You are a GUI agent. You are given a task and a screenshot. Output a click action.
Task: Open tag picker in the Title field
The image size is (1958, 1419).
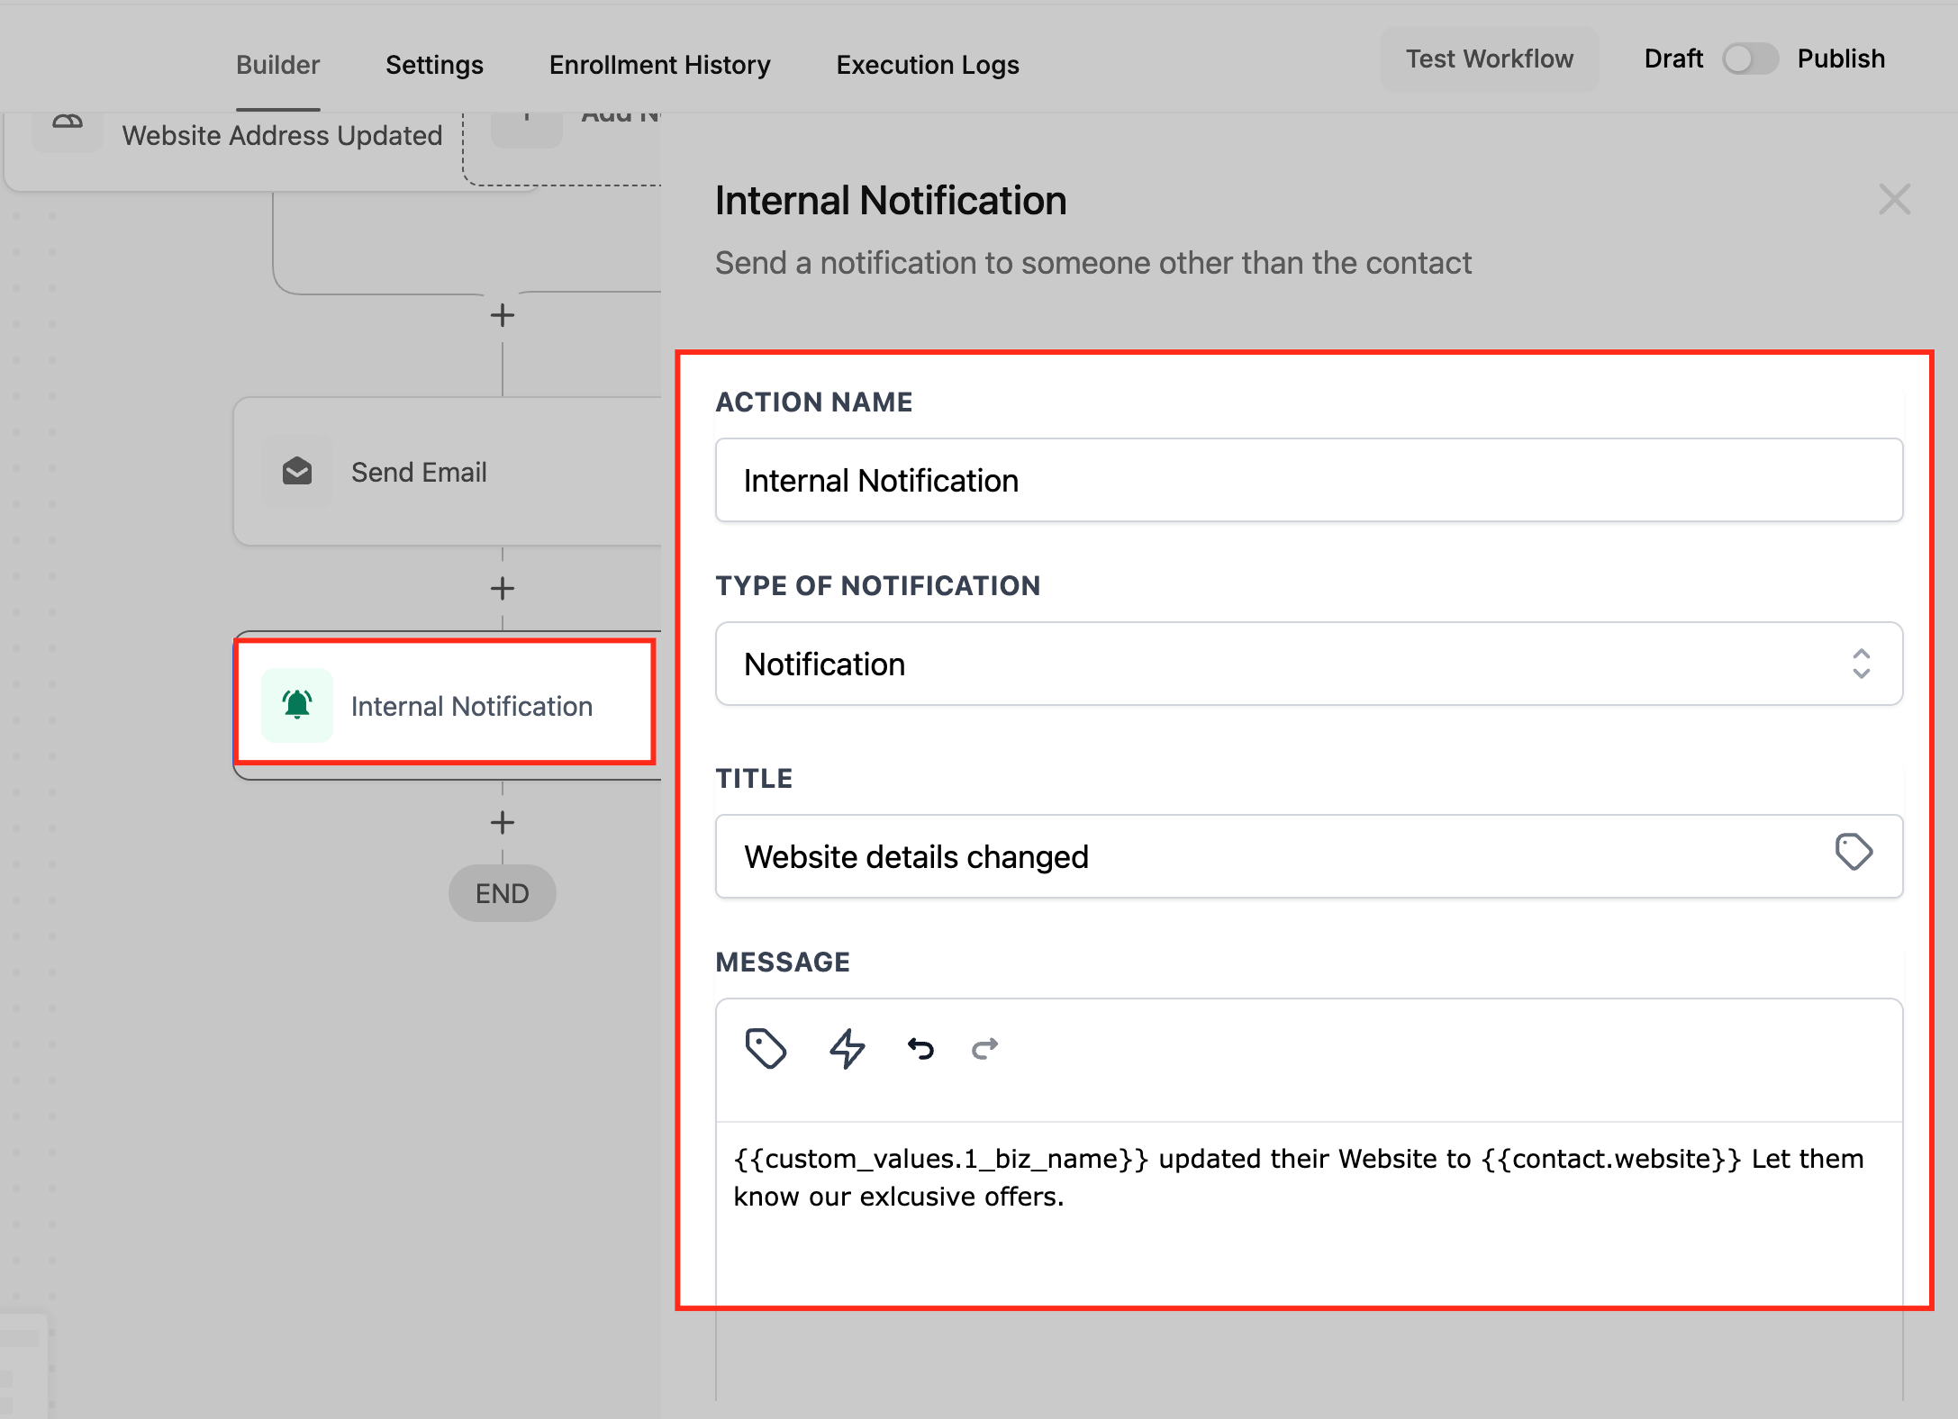(1854, 852)
